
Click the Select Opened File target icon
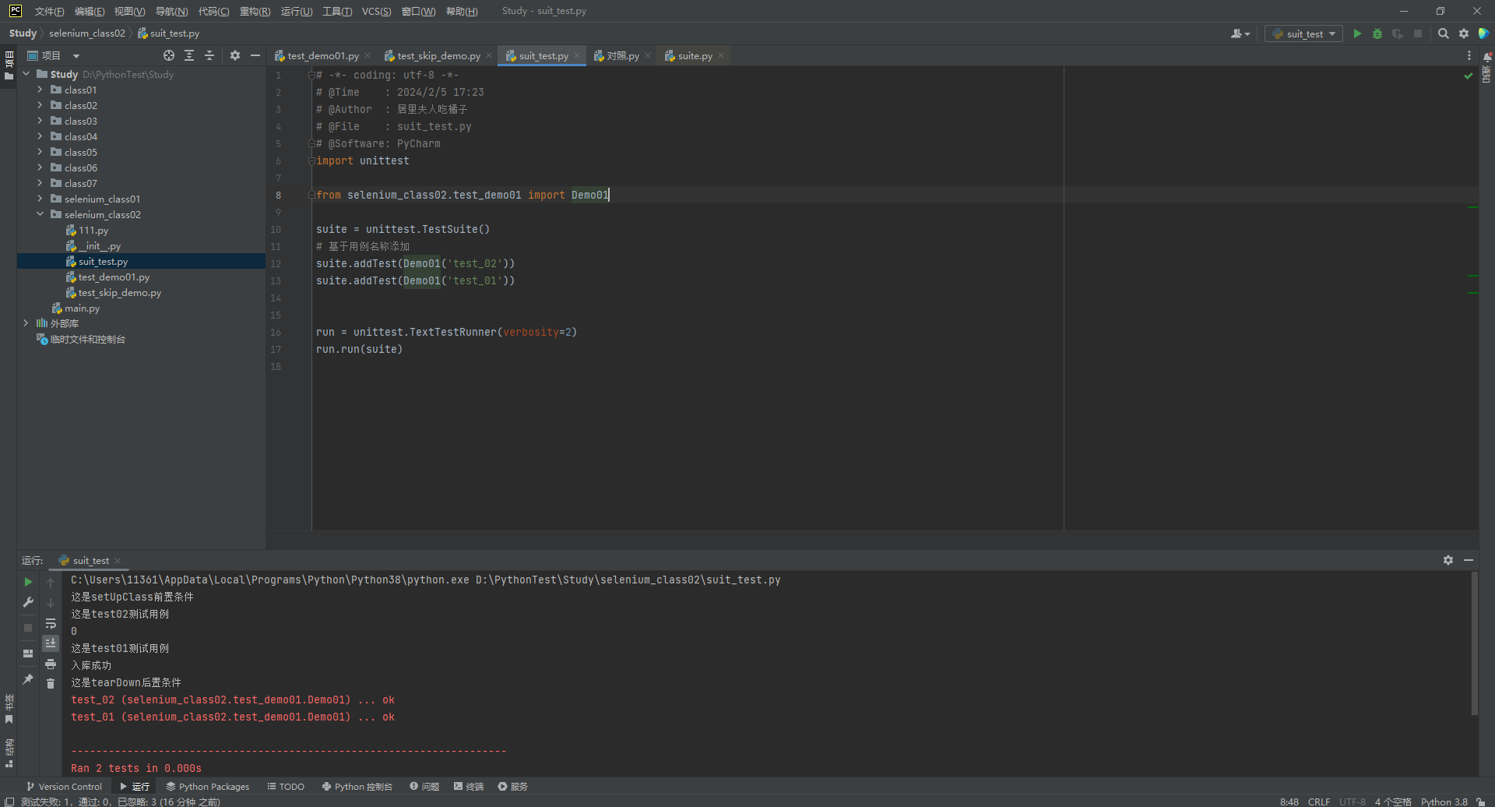coord(169,55)
